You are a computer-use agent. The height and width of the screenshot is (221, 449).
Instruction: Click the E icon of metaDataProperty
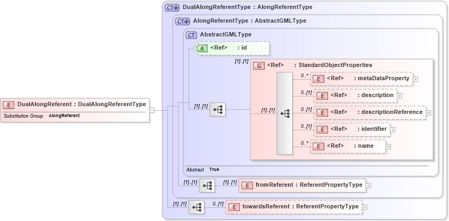[319, 79]
